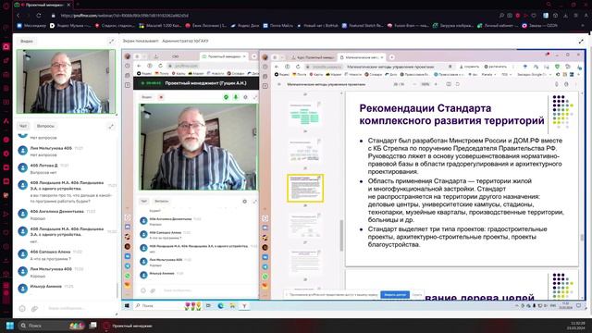Switch to the Вопросы tab
592x333 pixels.
(x=45, y=126)
